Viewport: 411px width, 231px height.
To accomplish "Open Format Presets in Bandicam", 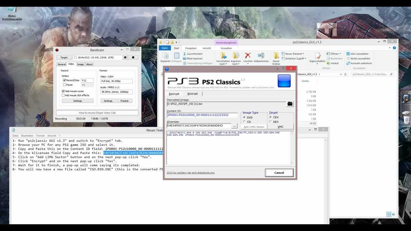I will click(125, 101).
